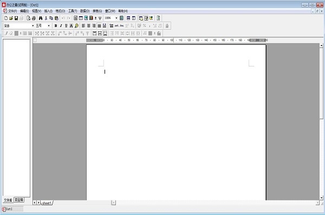Click the horizontal split window icon
This screenshot has height=215, width=325.
point(128,18)
